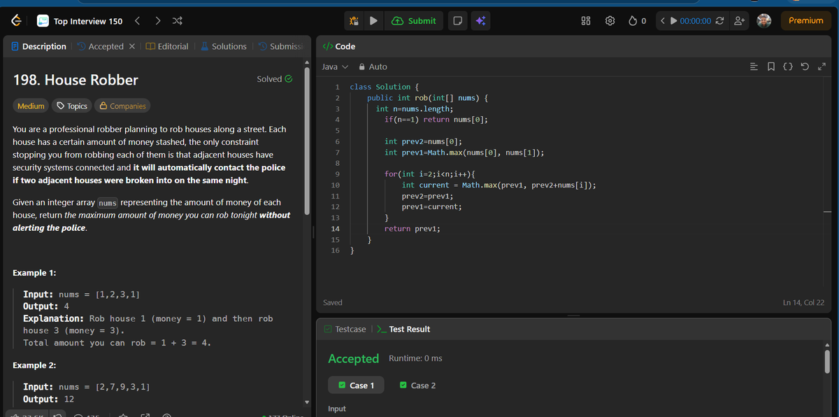Click the 'Example 2:' heading
The width and height of the screenshot is (839, 417).
pyautogui.click(x=35, y=365)
